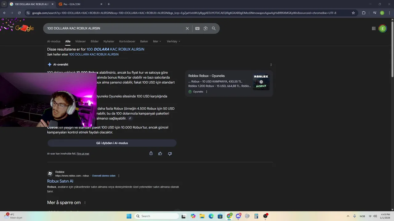Click the Windows taskbar Search box

(156, 216)
